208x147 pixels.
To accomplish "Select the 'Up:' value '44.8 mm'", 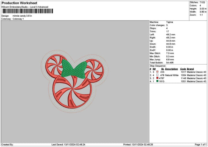I will click(171, 41).
